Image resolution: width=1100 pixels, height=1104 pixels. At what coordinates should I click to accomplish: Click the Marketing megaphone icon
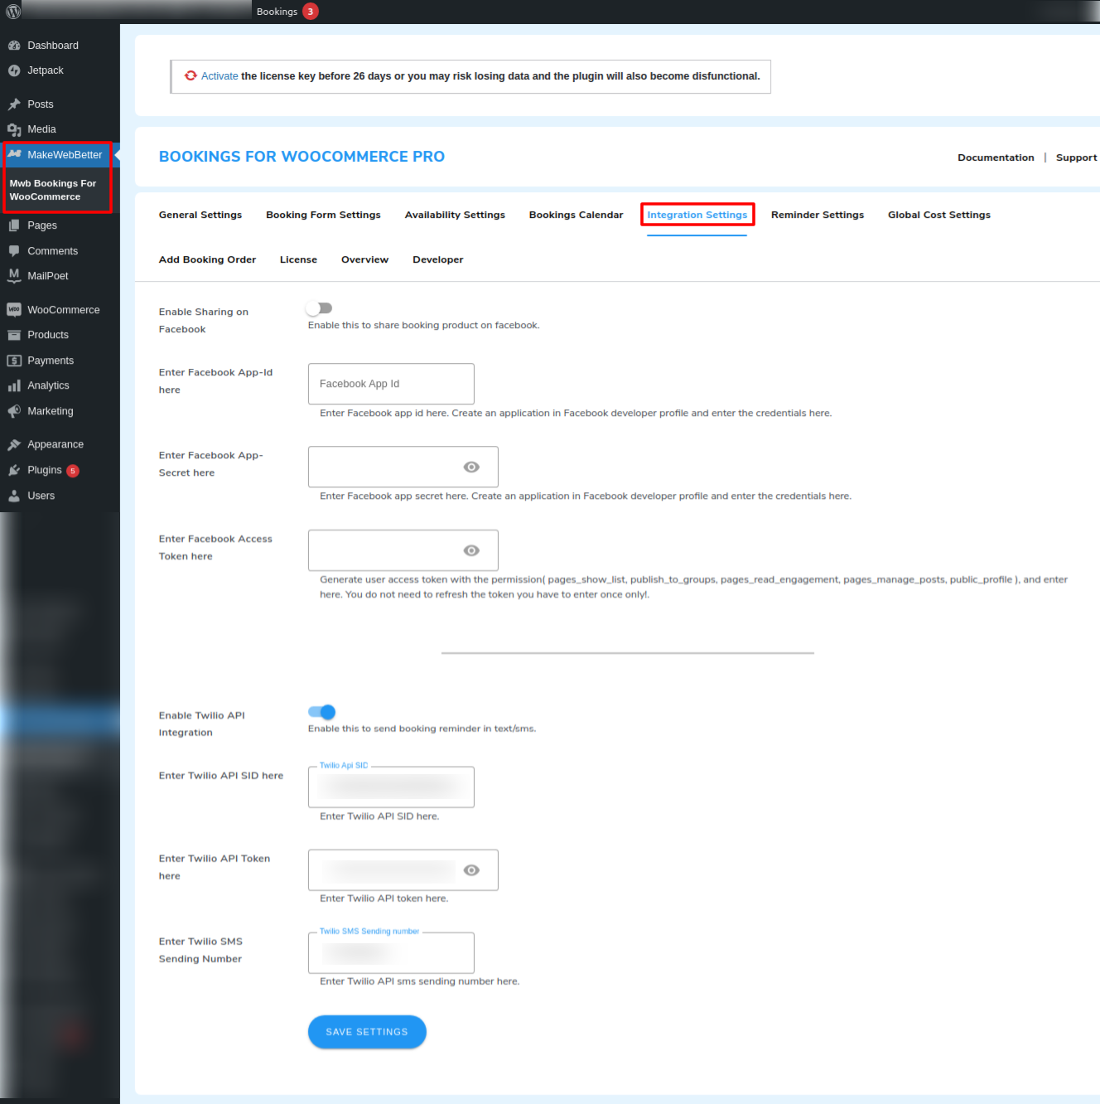coord(14,411)
